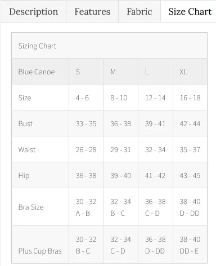Select the Fabric tab

139,12
